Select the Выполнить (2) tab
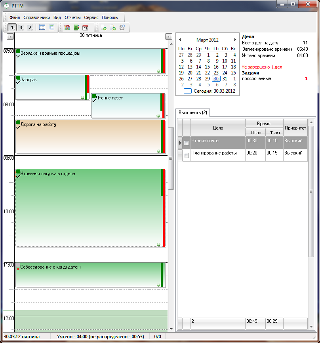320x343 pixels. [193, 113]
